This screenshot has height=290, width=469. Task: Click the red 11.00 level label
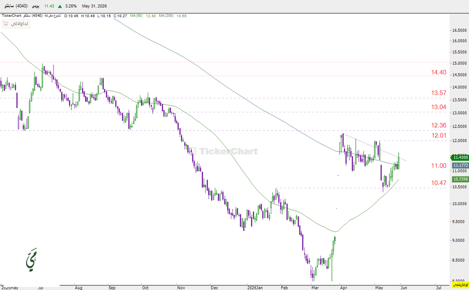click(x=439, y=166)
